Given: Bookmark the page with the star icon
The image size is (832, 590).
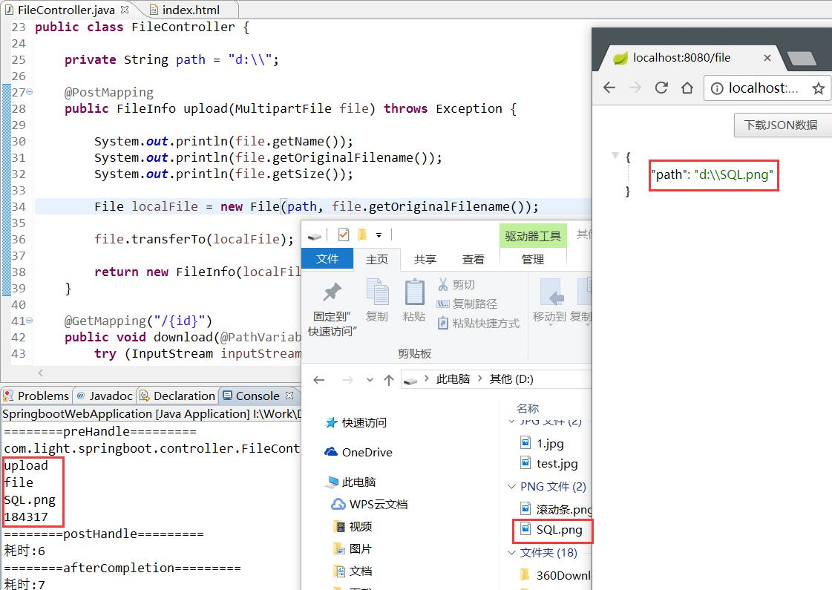Looking at the screenshot, I should [818, 88].
